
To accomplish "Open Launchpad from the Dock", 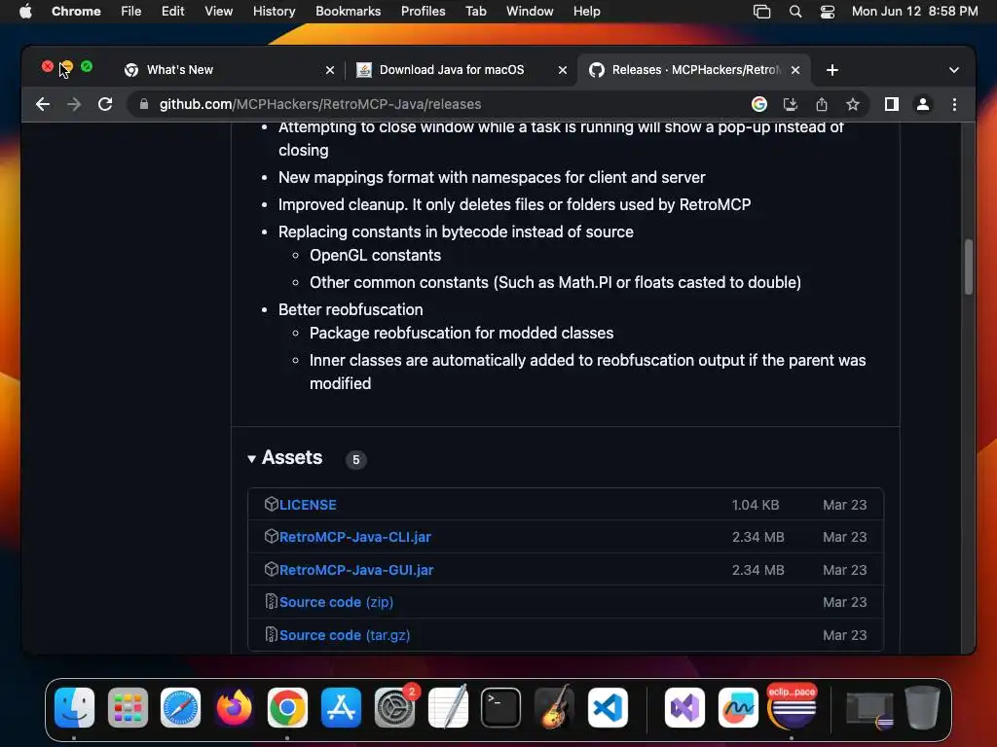I will 128,708.
